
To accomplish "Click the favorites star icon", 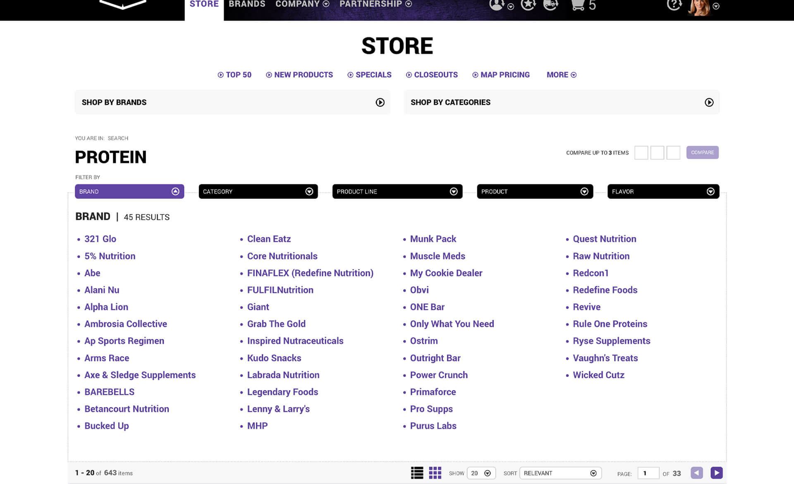I will coord(528,5).
